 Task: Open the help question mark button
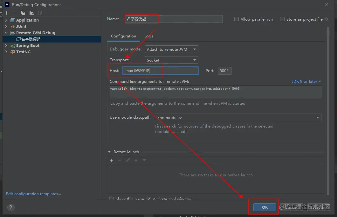pos(11,207)
